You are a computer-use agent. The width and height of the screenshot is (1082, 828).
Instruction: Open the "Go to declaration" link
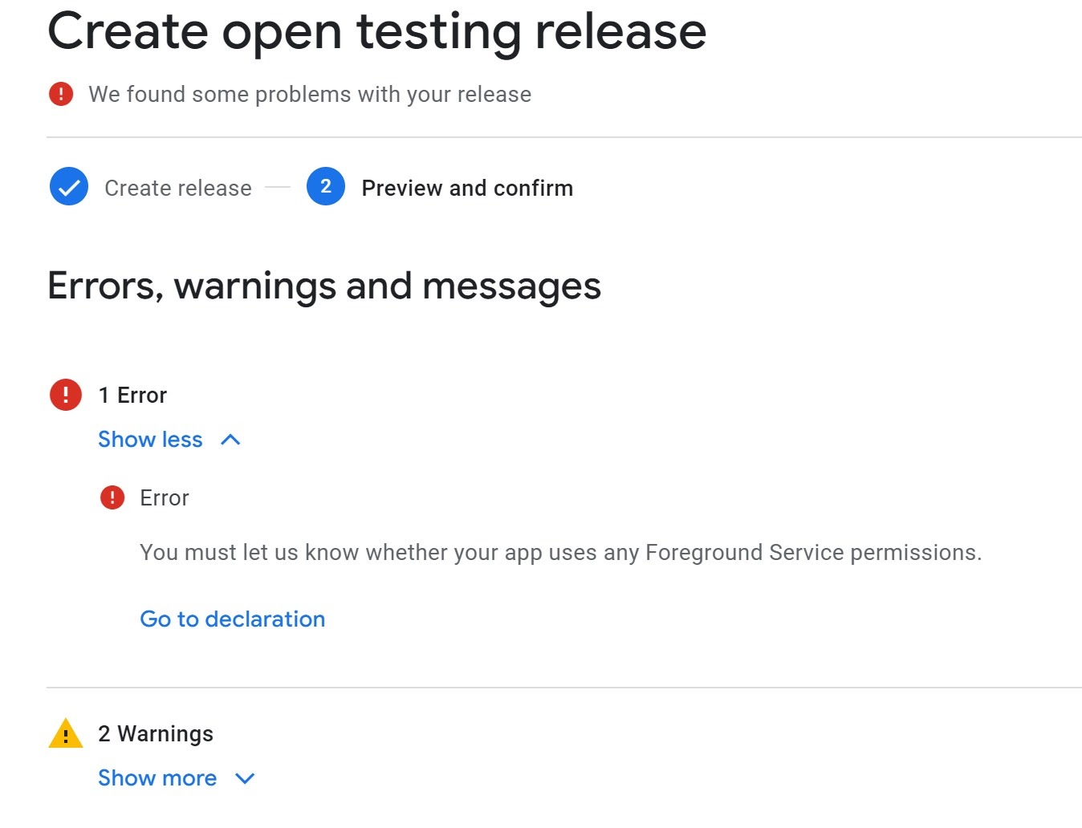232,619
